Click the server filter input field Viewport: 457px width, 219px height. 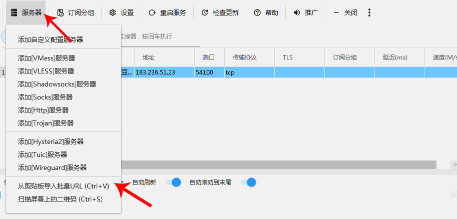[200, 36]
